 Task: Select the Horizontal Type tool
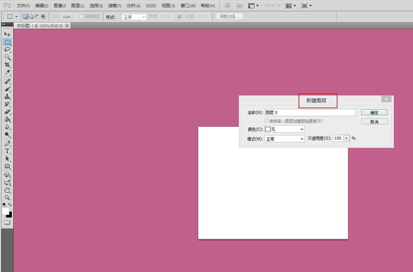7,151
